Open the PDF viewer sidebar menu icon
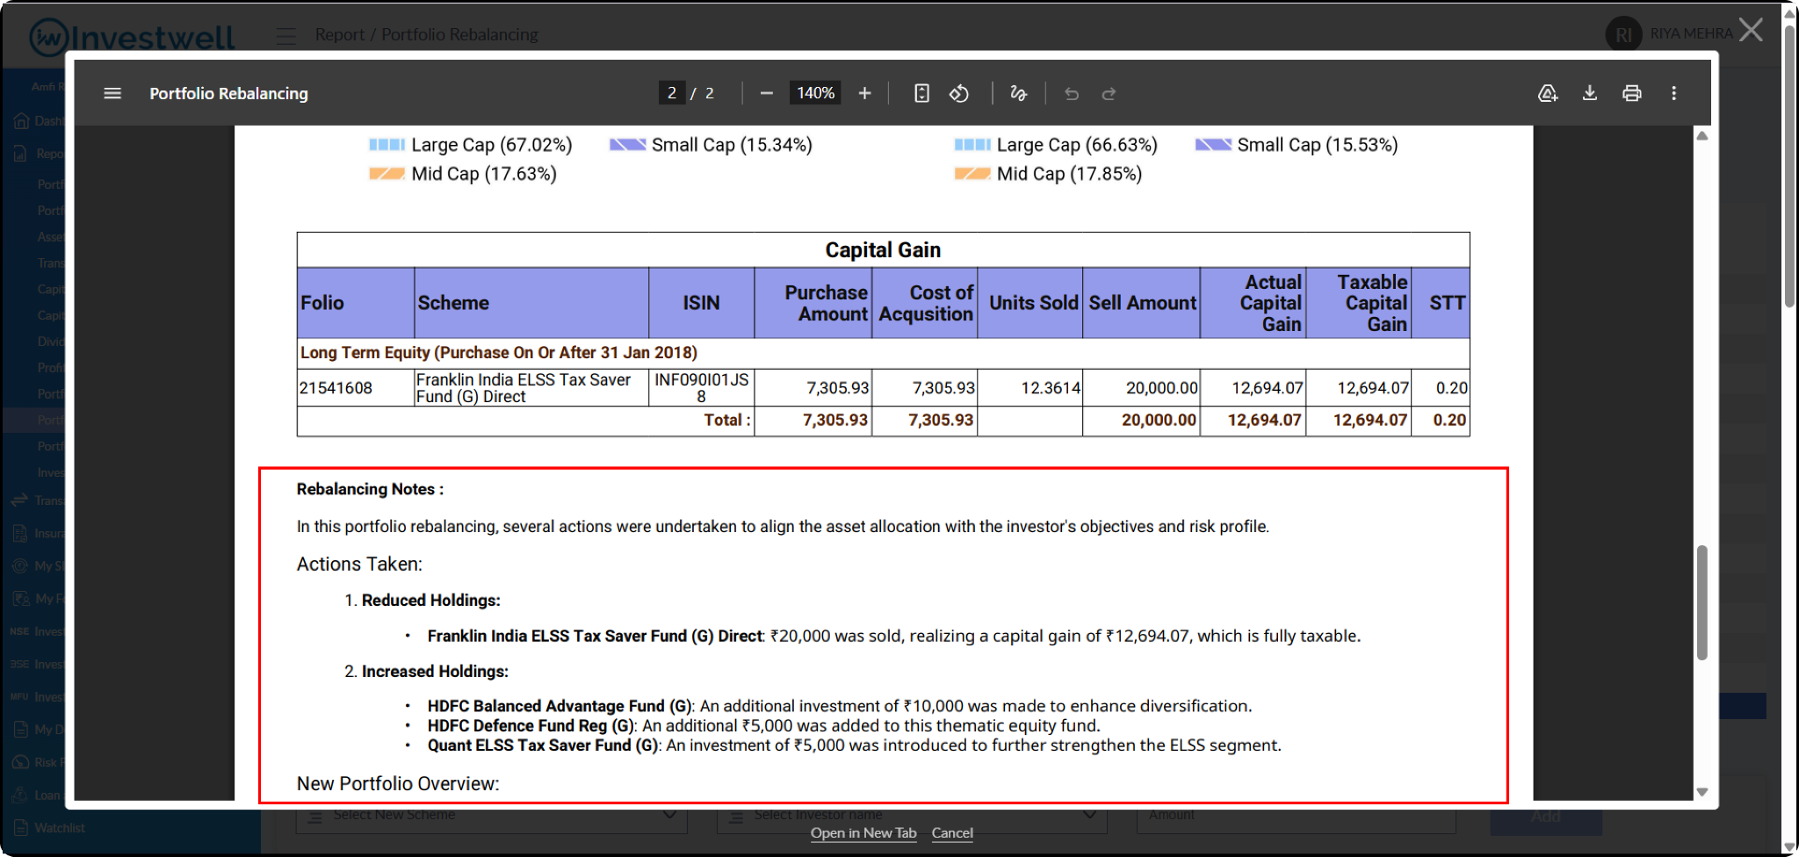This screenshot has width=1799, height=857. tap(112, 93)
